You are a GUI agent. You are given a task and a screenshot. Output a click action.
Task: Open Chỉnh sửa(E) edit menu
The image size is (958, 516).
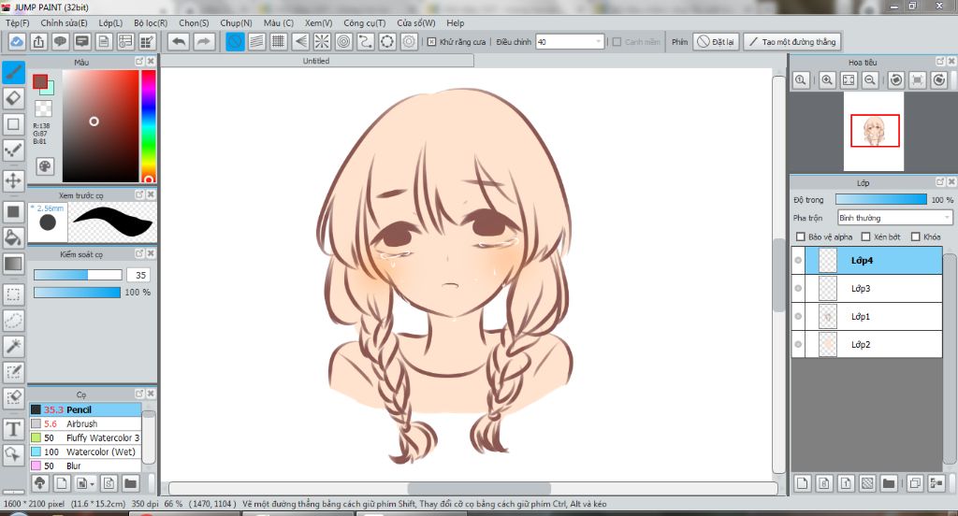point(65,22)
